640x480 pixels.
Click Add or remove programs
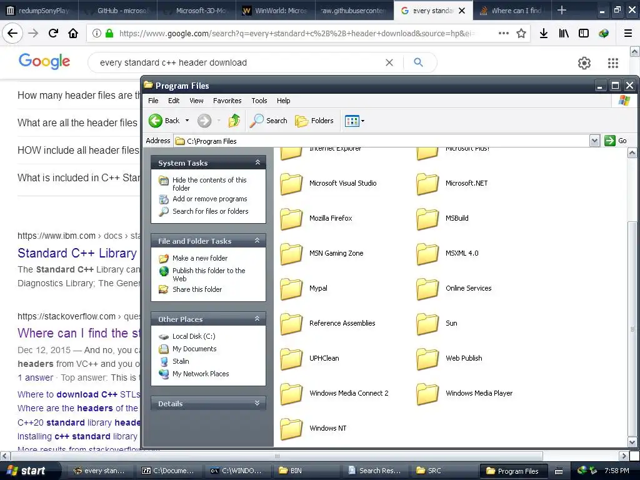pos(203,199)
